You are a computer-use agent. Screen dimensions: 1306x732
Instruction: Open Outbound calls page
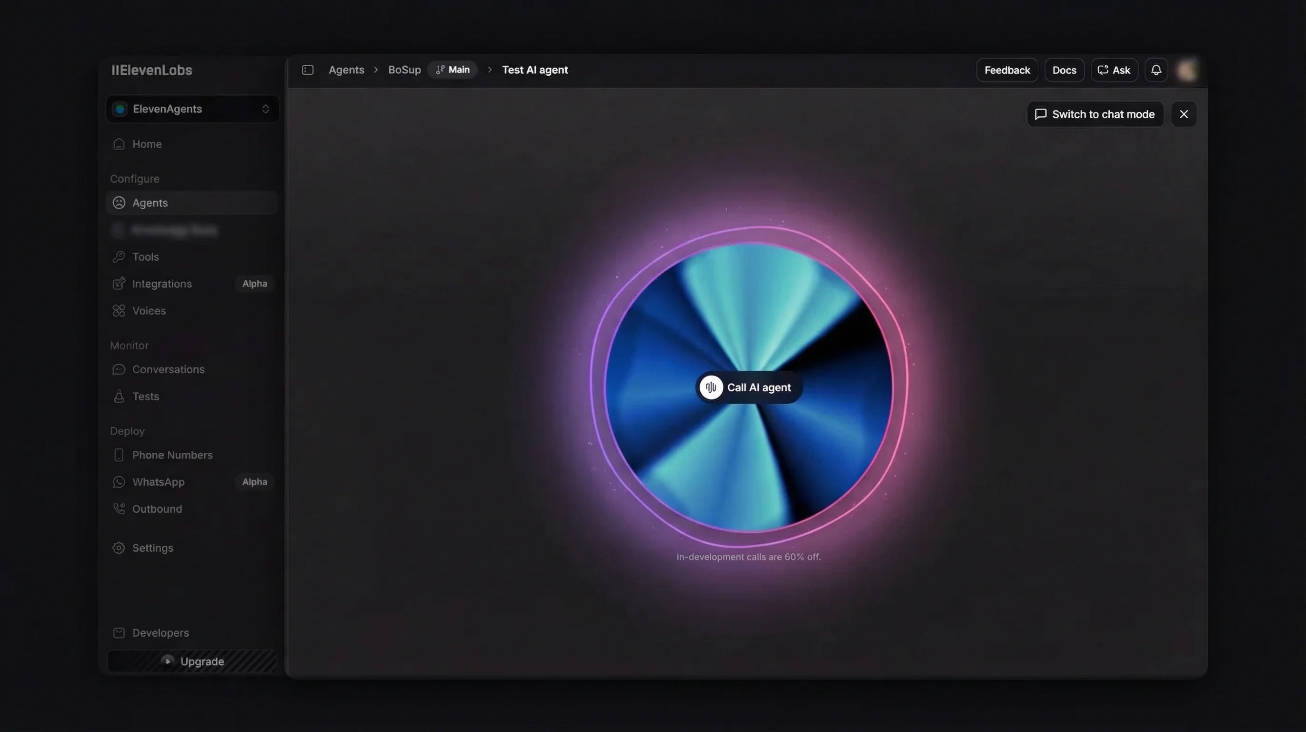[157, 509]
